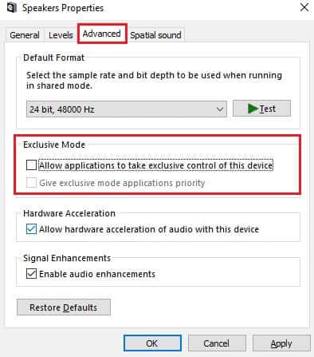Disable the Enable audio enhancements checkbox

(31, 274)
